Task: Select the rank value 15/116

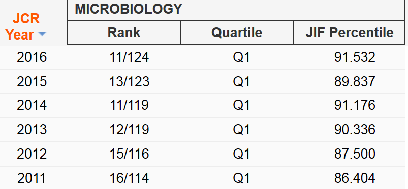Action: (x=129, y=154)
